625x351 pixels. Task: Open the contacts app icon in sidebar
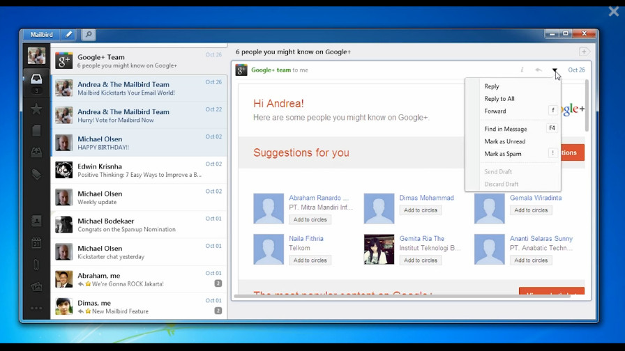(x=36, y=221)
